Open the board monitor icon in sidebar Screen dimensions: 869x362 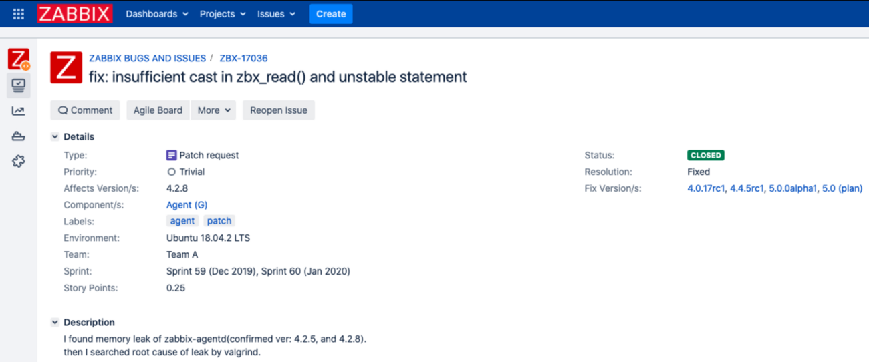pyautogui.click(x=19, y=85)
